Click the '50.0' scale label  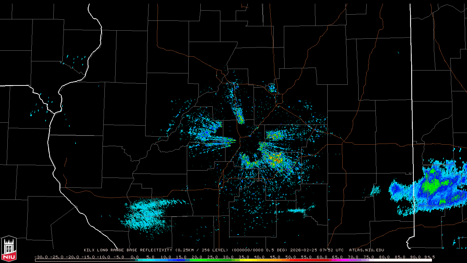pyautogui.click(x=291, y=257)
